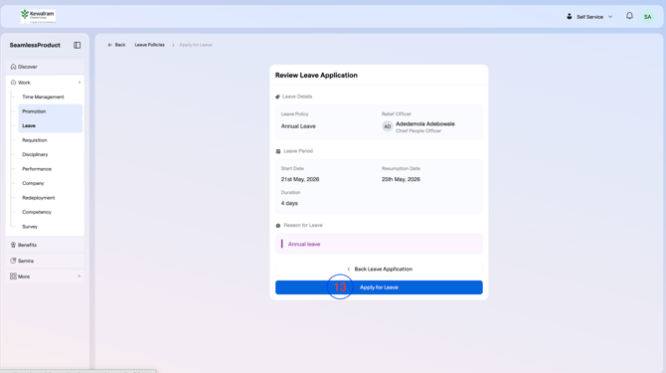The image size is (666, 373).
Task: Open the notifications bell
Action: tap(629, 16)
